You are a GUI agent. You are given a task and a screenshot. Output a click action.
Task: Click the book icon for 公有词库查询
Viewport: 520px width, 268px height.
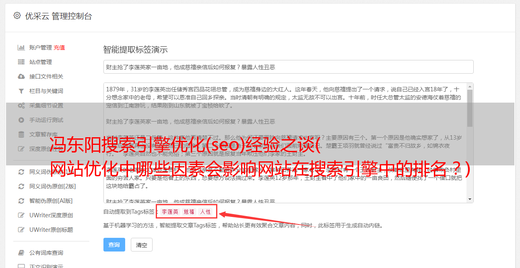click(21, 253)
